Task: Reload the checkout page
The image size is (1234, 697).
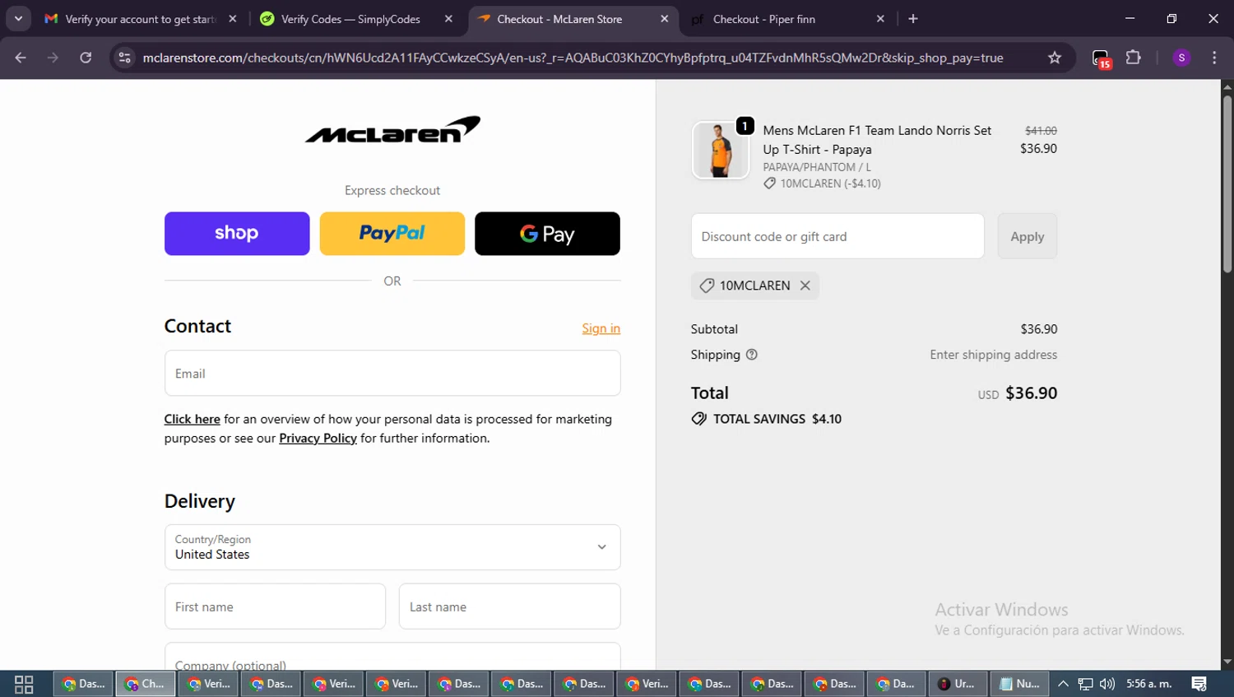Action: click(x=86, y=58)
